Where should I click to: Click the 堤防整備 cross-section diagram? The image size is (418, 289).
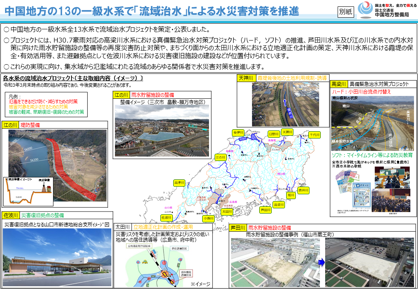(28, 191)
